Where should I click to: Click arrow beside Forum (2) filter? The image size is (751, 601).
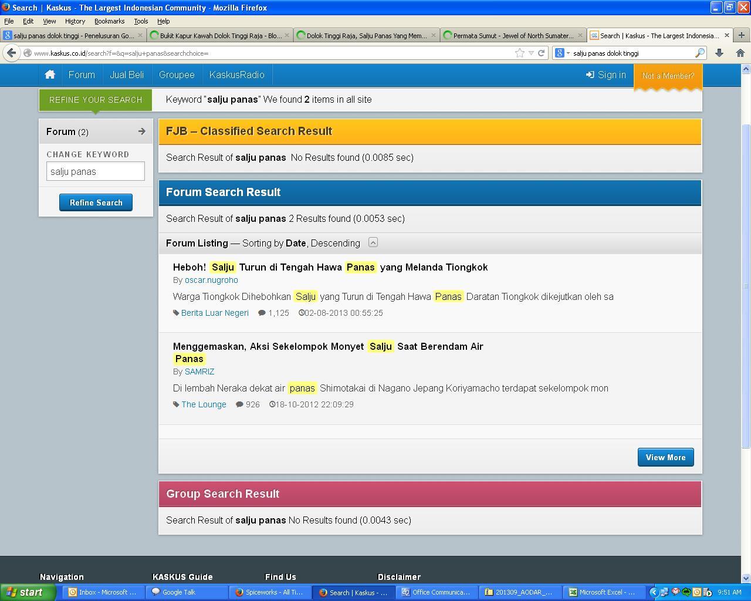141,131
